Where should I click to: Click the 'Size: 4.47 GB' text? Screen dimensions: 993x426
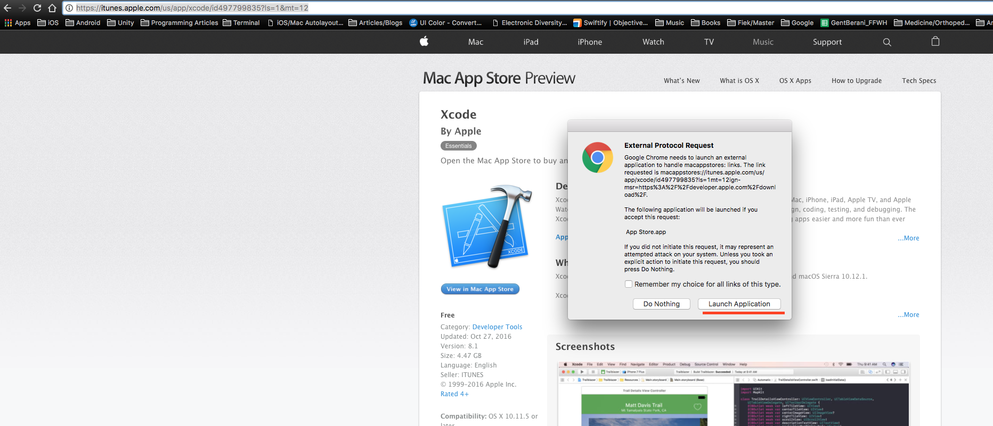click(x=461, y=356)
